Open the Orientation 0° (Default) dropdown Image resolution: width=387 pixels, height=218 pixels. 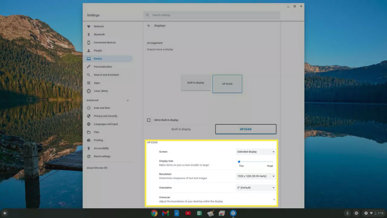click(x=256, y=188)
